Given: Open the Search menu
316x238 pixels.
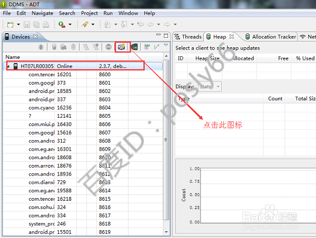Looking at the screenshot, I should (x=67, y=13).
